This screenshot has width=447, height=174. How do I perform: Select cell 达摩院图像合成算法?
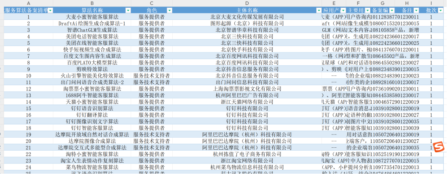92,141
